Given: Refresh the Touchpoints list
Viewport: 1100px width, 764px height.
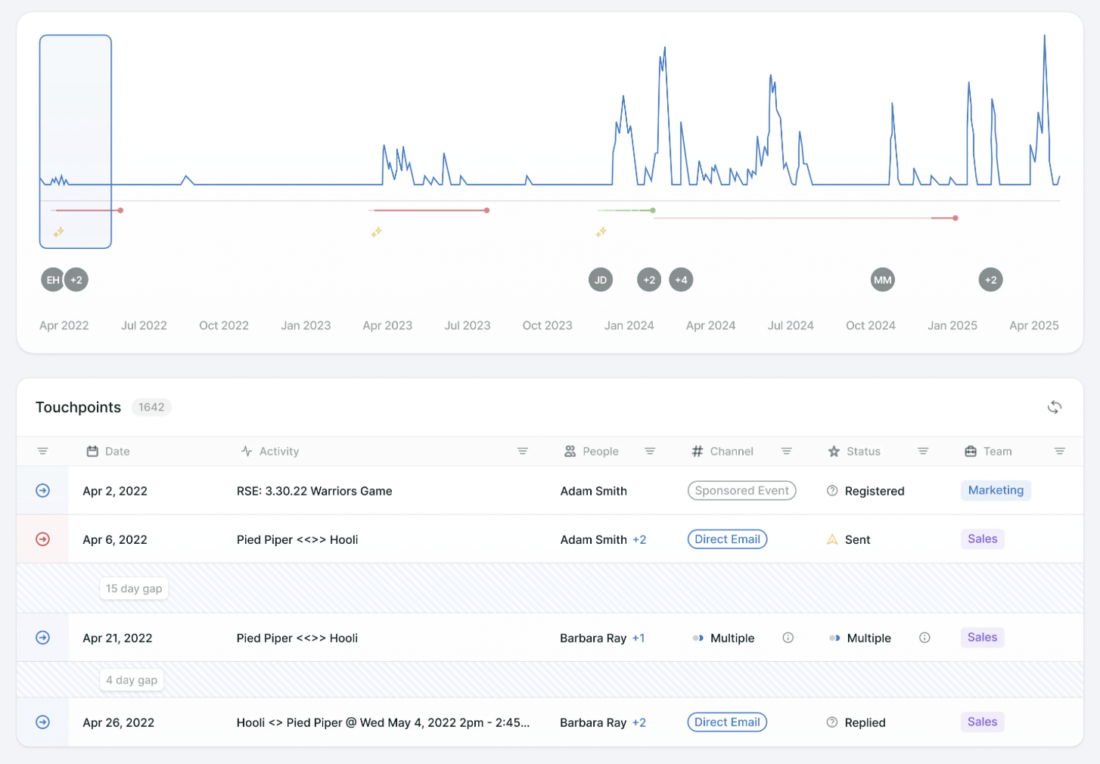Looking at the screenshot, I should click(1055, 407).
